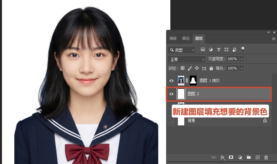Delete layer trash icon
This screenshot has width=277, height=164.
tap(266, 157)
